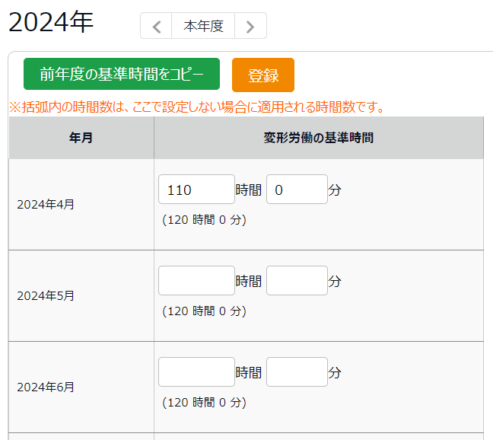
Task: Click the red note about parenthesized hours
Action: [197, 107]
